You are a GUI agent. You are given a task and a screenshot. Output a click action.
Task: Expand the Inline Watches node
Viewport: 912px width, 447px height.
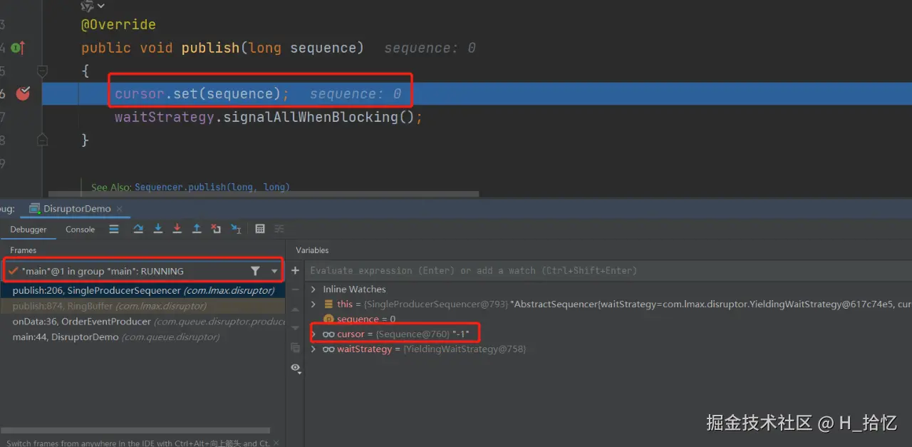(x=313, y=289)
